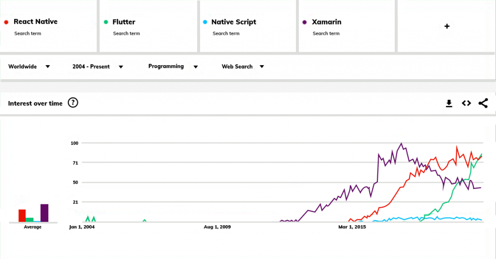
Task: Click the red dot beside React Native
Action: click(x=6, y=22)
